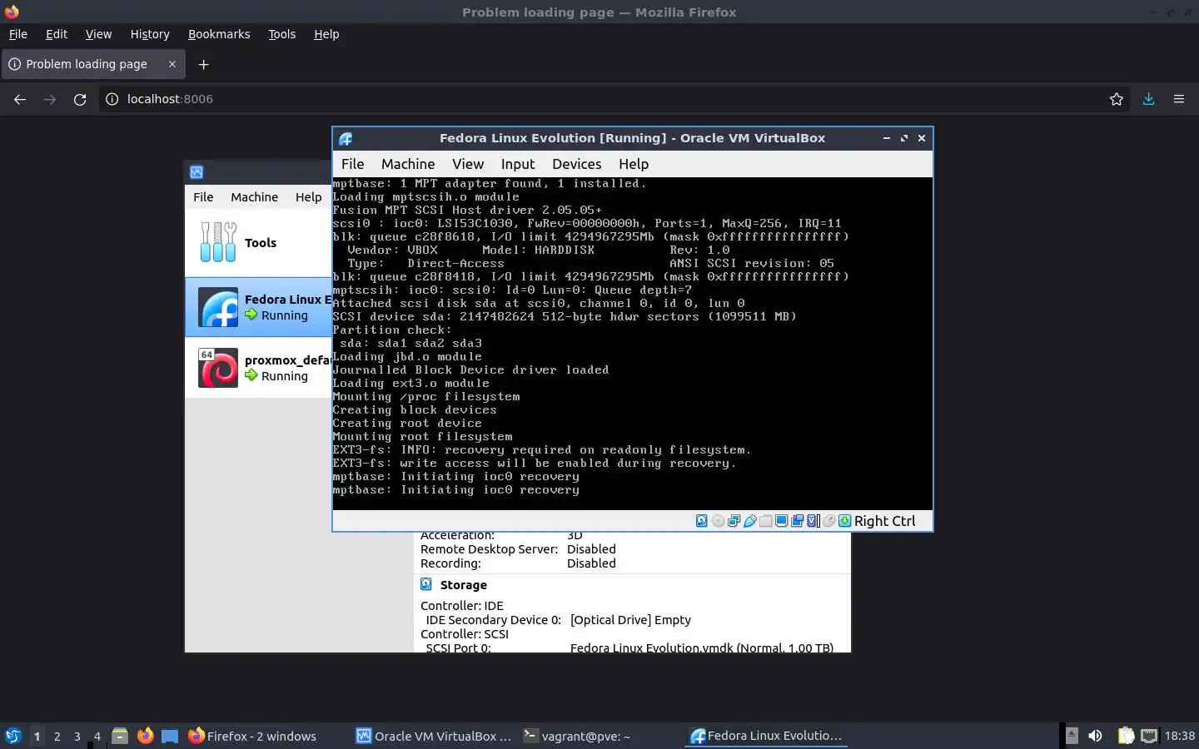1199x749 pixels.
Task: Click the hard disk activity indicator in VM status bar
Action: [x=701, y=521]
